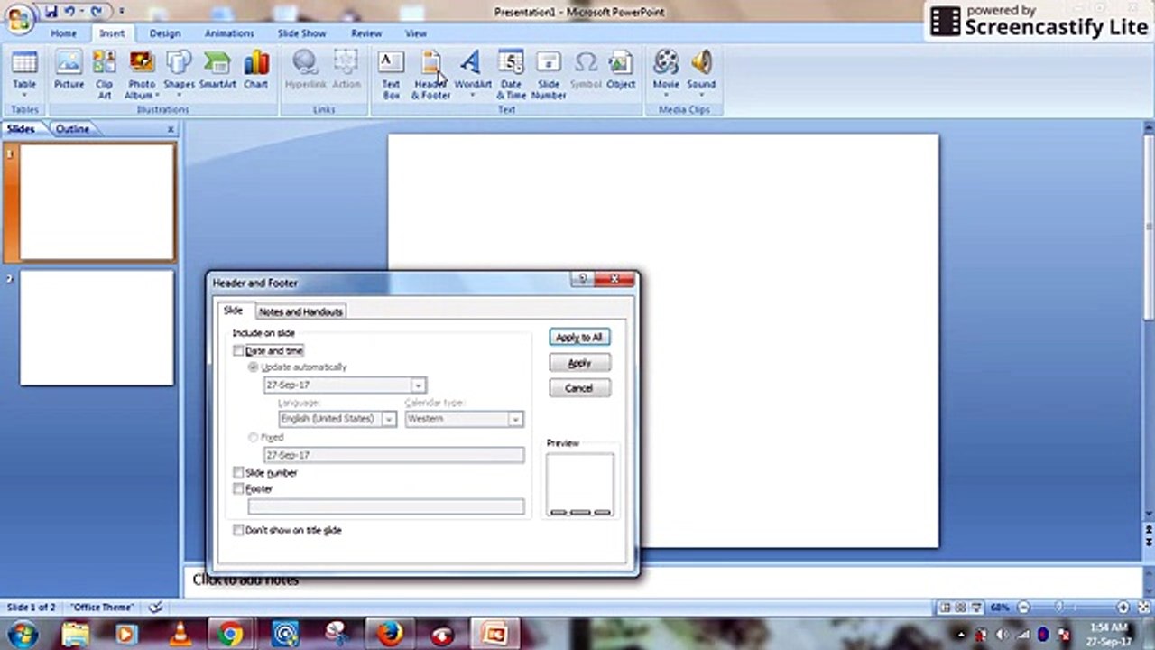Image resolution: width=1155 pixels, height=650 pixels.
Task: Click the Footer text input field
Action: (x=386, y=506)
